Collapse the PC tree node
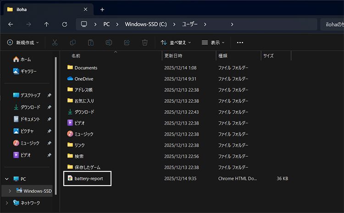Screen dimensions: 344x213 (x=6, y=179)
